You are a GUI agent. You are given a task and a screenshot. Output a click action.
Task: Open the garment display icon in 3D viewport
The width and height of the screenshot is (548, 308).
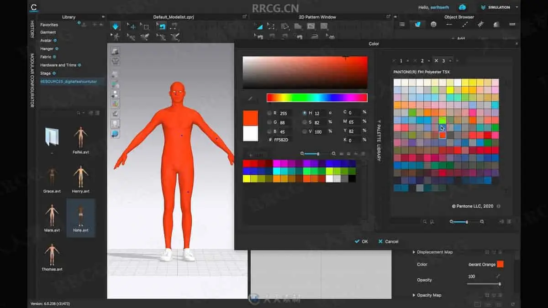(x=116, y=51)
